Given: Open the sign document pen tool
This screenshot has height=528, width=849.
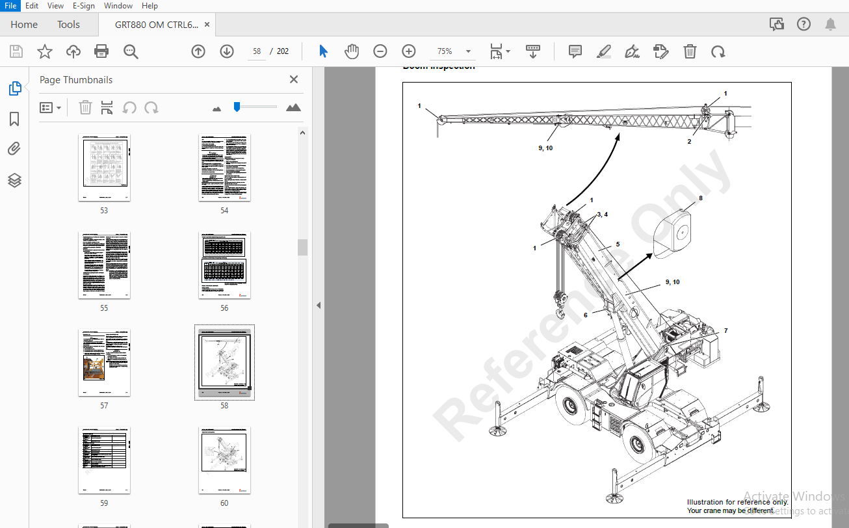Looking at the screenshot, I should 632,51.
